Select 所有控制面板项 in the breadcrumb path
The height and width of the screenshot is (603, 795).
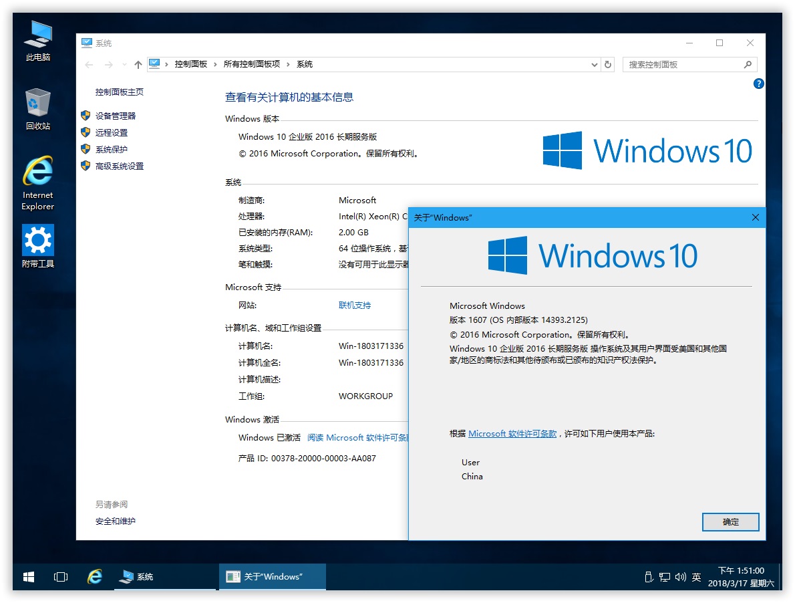coord(251,64)
